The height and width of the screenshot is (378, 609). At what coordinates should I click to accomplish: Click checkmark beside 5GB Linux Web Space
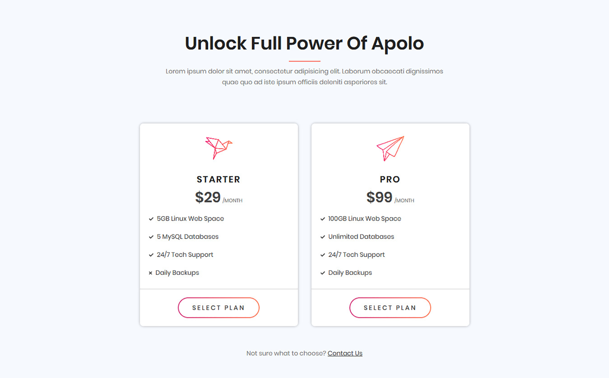pos(151,219)
